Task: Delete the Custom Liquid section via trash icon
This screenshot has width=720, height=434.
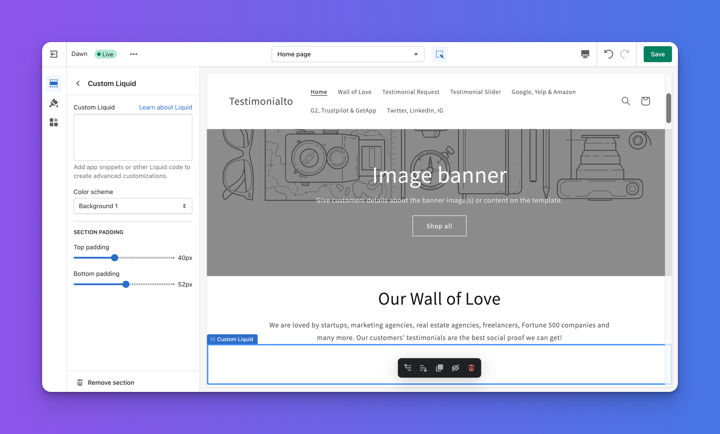Action: point(471,368)
